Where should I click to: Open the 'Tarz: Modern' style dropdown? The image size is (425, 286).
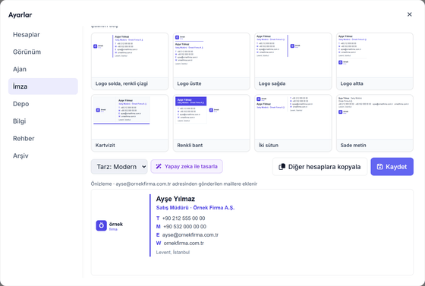pos(119,167)
